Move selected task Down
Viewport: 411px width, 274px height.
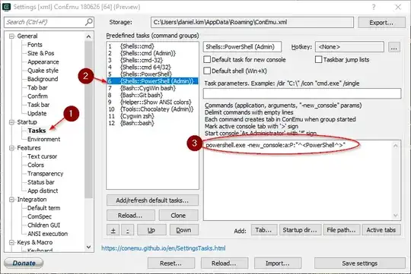tap(183, 230)
